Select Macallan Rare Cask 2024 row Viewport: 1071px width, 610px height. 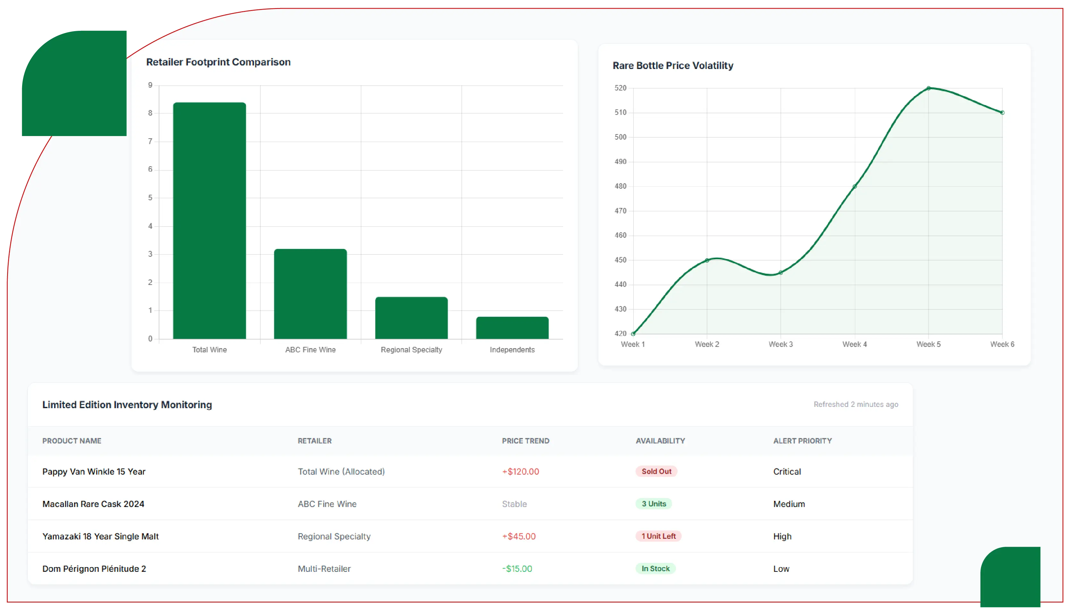point(93,503)
